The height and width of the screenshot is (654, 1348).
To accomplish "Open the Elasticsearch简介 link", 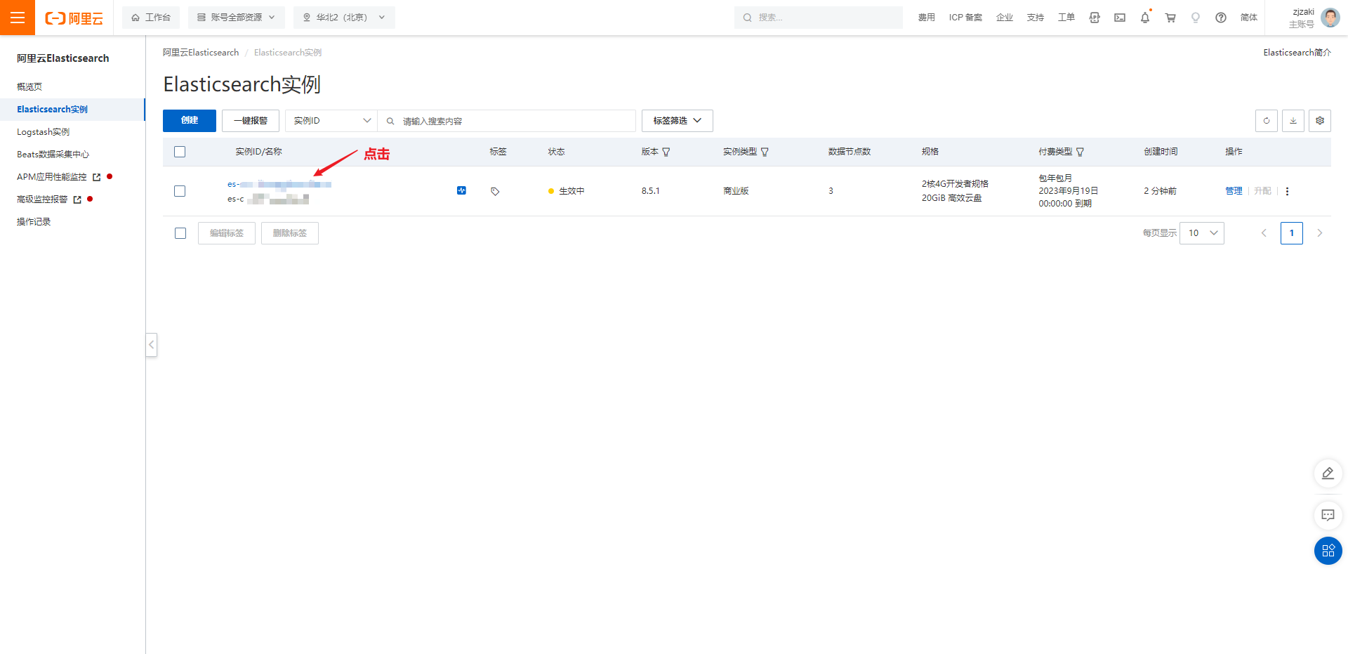I will point(1297,53).
